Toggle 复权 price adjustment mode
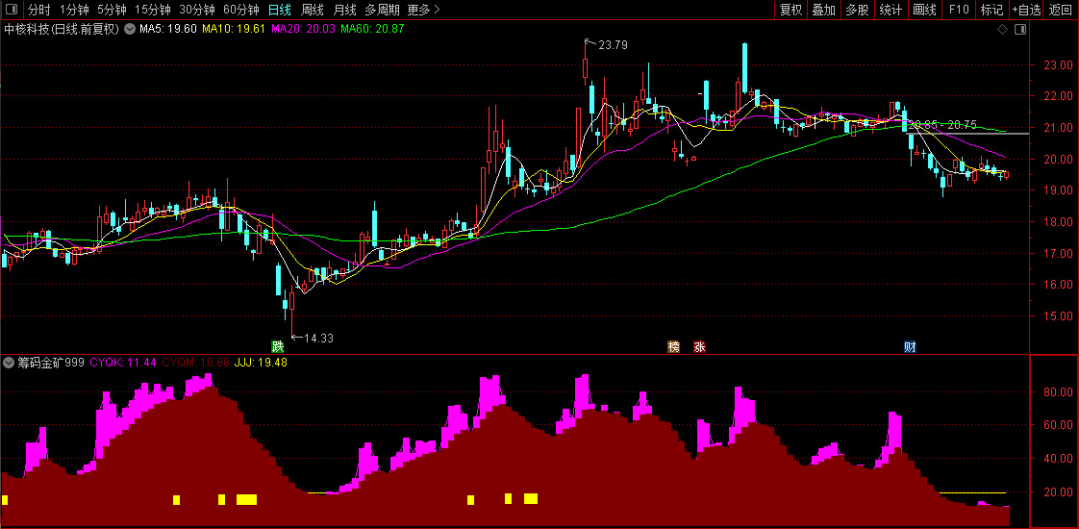This screenshot has height=529, width=1079. click(x=790, y=10)
